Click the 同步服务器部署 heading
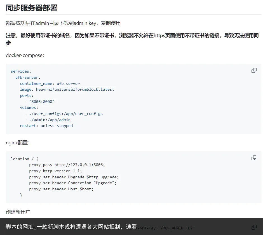 point(32,8)
